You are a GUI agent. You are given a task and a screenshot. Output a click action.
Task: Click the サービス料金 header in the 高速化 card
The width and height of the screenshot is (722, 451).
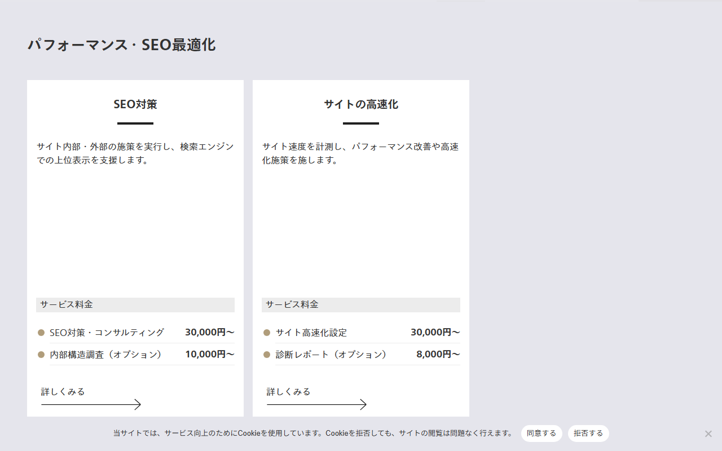[292, 304]
